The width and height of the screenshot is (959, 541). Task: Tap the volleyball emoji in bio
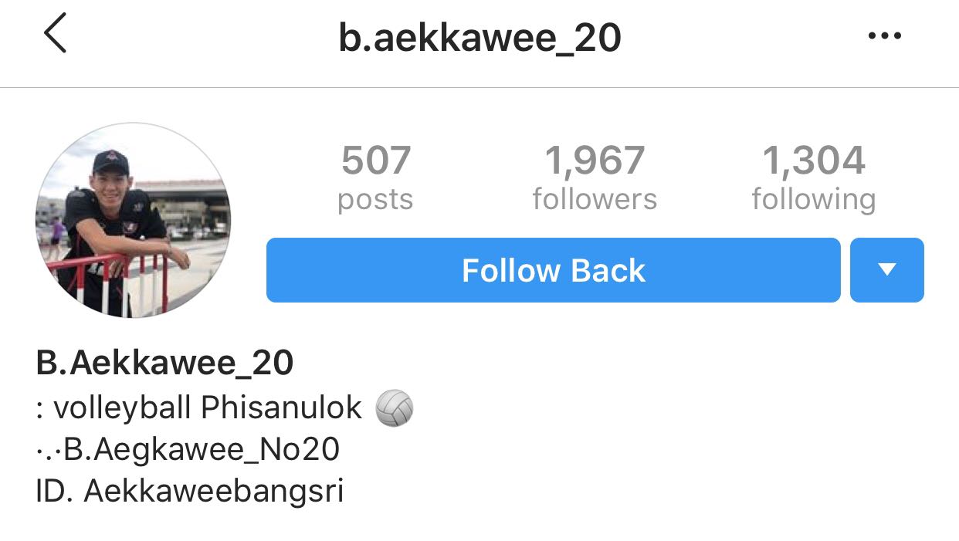(x=395, y=407)
